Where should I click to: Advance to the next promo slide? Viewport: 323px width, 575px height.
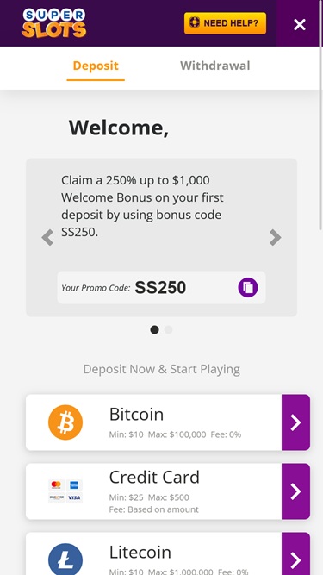(275, 237)
